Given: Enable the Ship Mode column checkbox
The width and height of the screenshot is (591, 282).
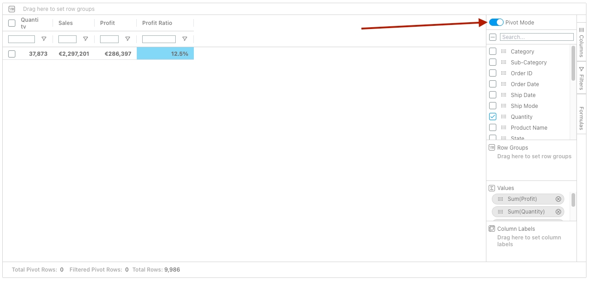Looking at the screenshot, I should 493,106.
